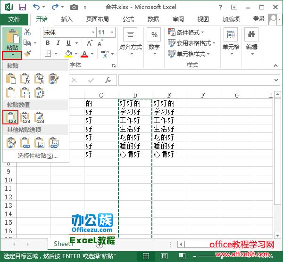Toggle Italic formatting
The width and height of the screenshot is (283, 262).
coord(58,43)
